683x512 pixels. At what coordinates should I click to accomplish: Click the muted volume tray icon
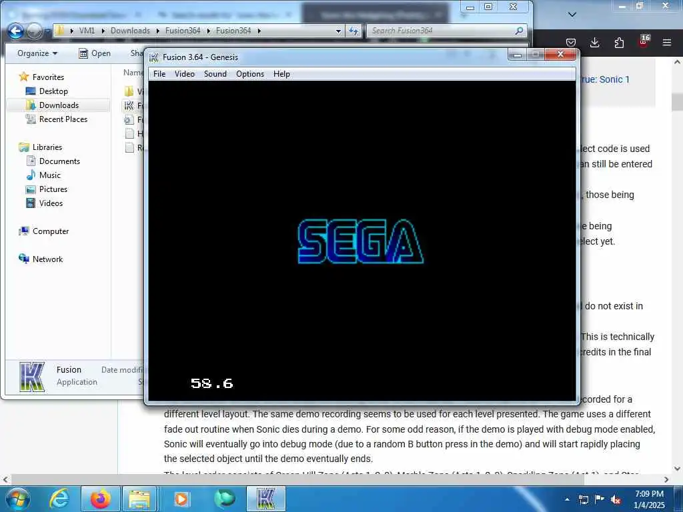pos(616,499)
